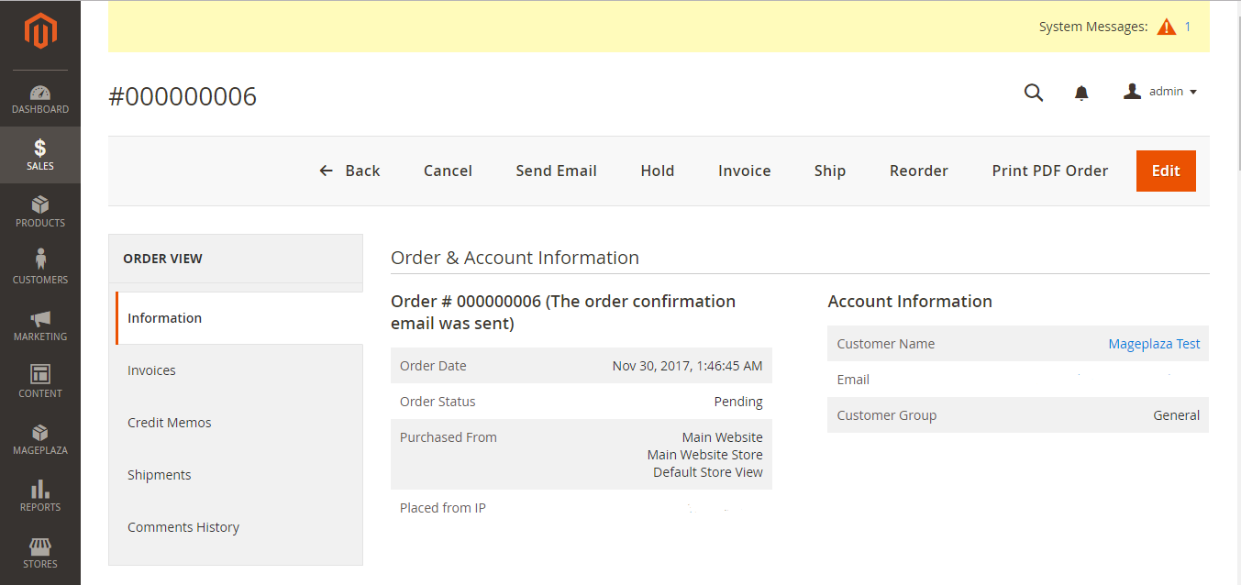Expand the admin account dropdown
The height and width of the screenshot is (585, 1241).
[x=1160, y=92]
